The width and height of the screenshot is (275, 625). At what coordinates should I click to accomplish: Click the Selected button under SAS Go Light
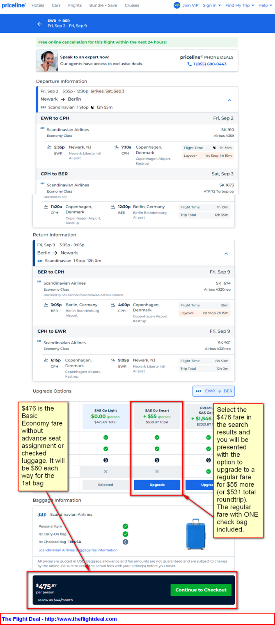coord(105,485)
